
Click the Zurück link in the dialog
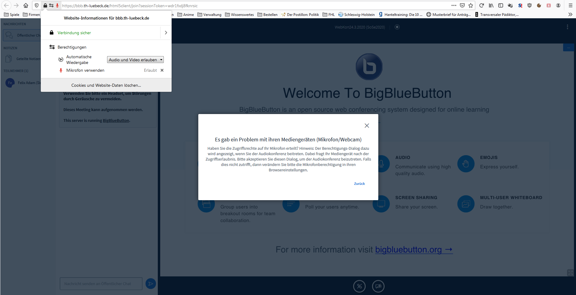pos(359,184)
